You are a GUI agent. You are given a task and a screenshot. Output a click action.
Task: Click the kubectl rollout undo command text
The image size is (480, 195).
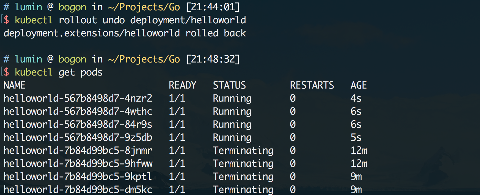(x=130, y=20)
